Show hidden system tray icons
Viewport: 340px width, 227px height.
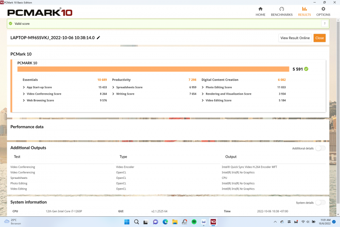pyautogui.click(x=275, y=222)
